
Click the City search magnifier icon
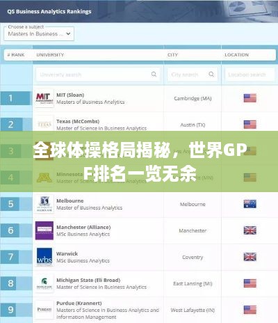coord(211,74)
